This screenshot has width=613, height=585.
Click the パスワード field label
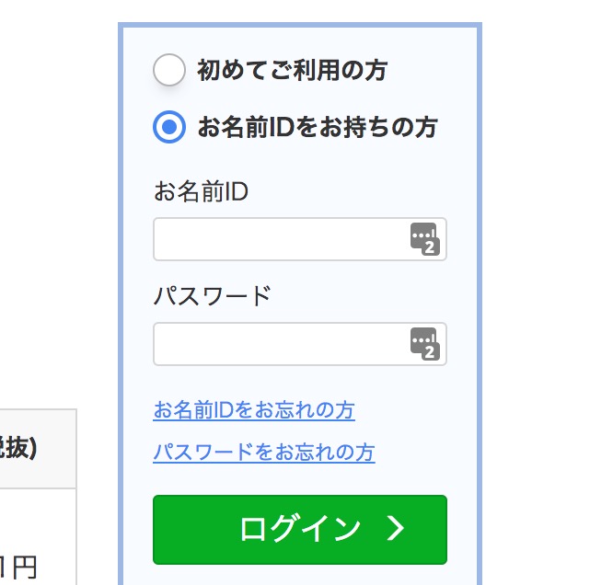pos(213,295)
